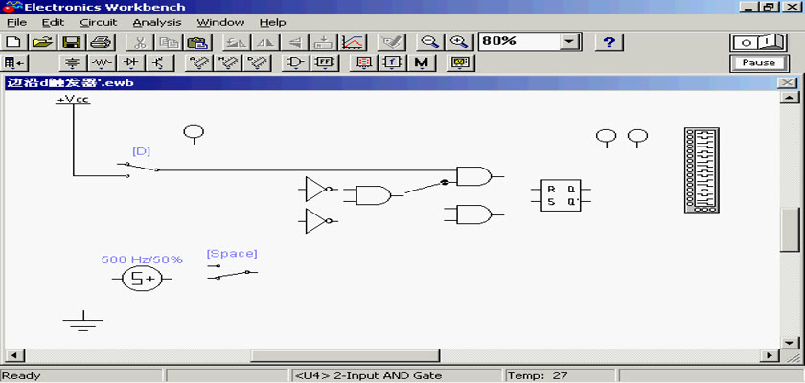Select the RS flip-flop component
805x383 pixels.
tap(561, 195)
